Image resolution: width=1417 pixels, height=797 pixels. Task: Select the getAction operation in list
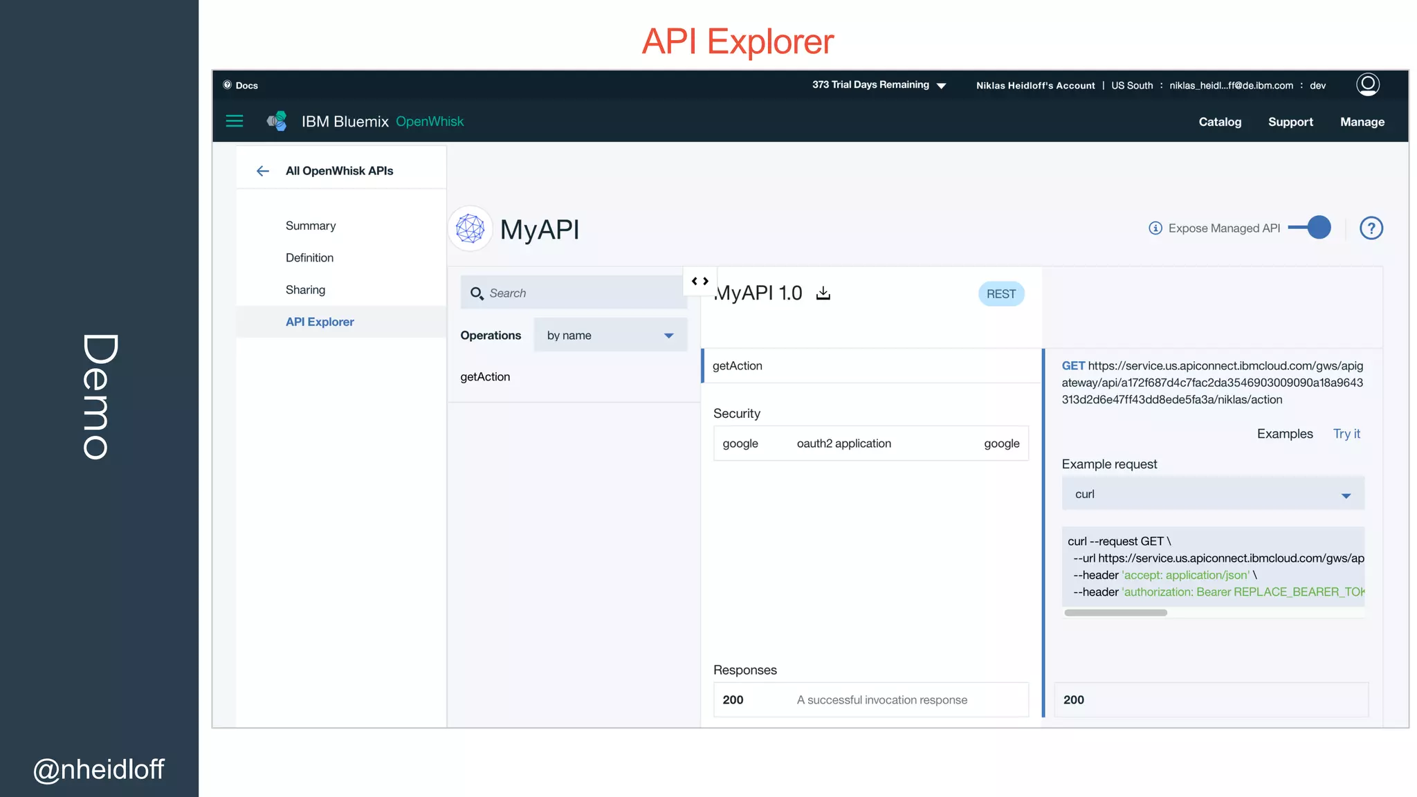coord(485,377)
